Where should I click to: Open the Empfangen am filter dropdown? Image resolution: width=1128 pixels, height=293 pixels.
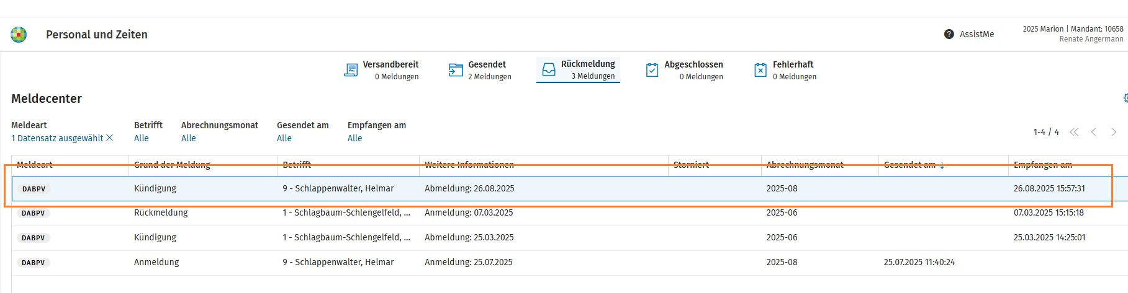pyautogui.click(x=355, y=138)
